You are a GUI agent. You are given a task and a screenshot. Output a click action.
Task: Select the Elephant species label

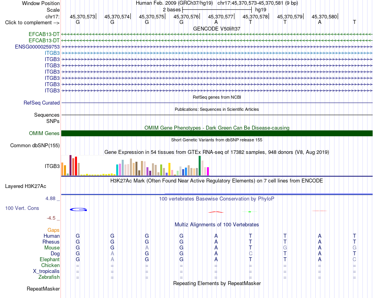[49, 259]
